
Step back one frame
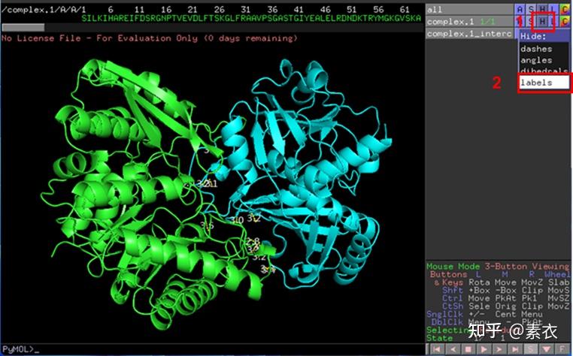453,349
